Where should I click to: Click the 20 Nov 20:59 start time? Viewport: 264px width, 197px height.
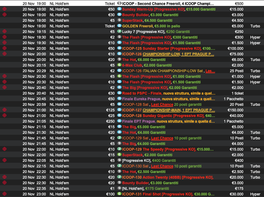pos(34,105)
